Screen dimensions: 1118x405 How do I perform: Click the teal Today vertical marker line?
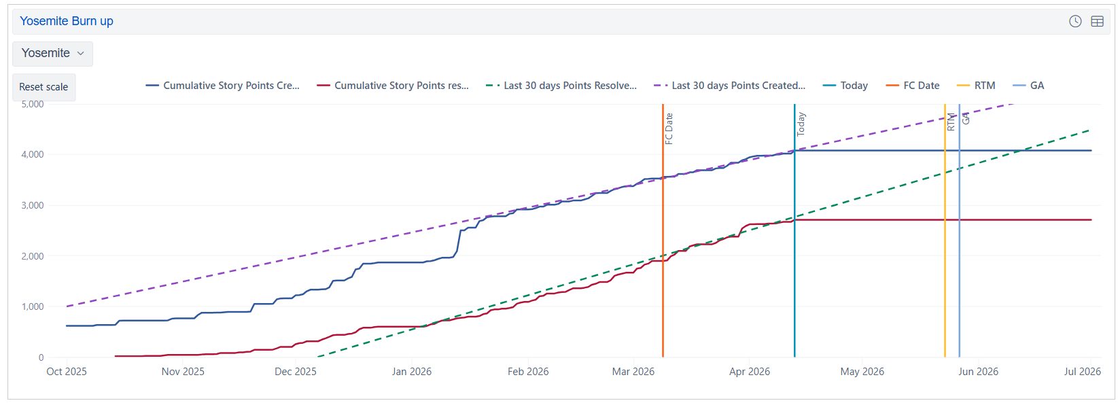[794, 285]
